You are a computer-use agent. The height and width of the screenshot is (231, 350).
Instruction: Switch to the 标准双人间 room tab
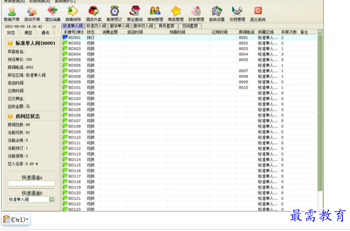pos(97,26)
